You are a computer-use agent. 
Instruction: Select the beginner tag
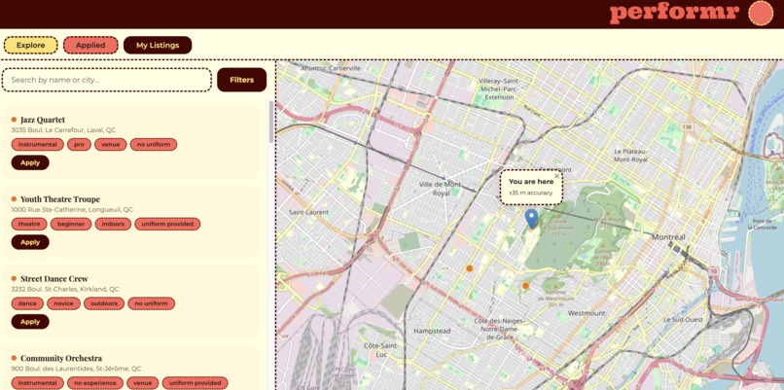tap(71, 224)
